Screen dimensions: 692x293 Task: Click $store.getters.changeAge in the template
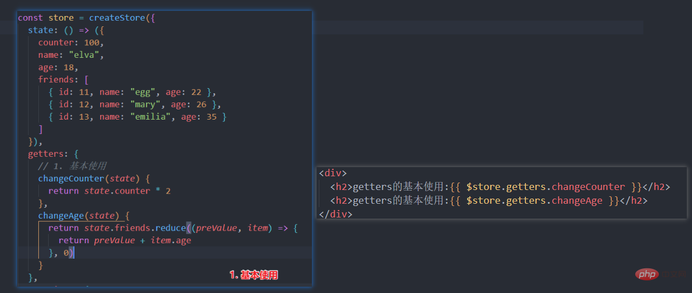(x=534, y=200)
